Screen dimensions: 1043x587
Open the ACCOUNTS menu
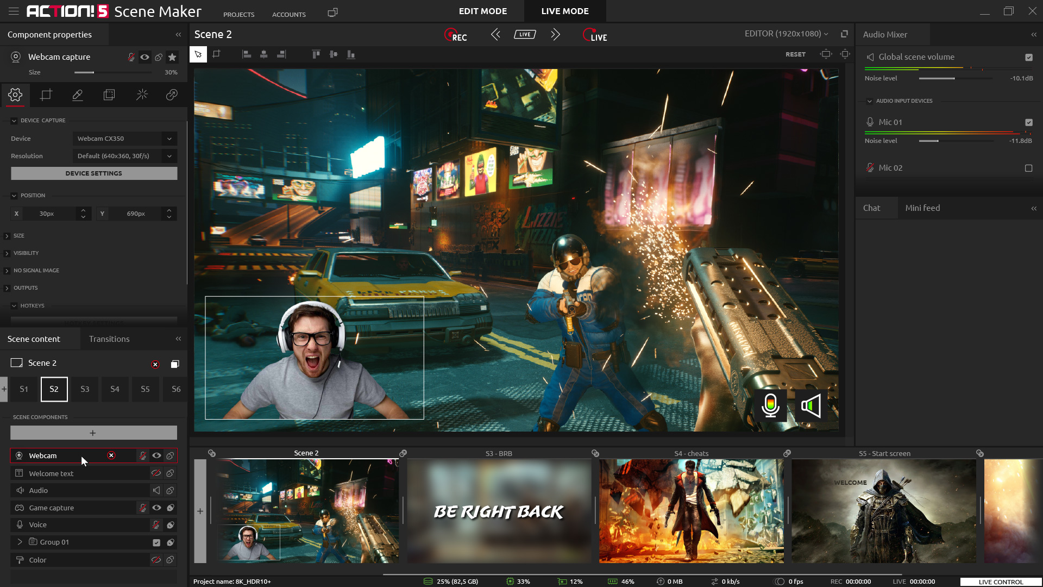(289, 15)
